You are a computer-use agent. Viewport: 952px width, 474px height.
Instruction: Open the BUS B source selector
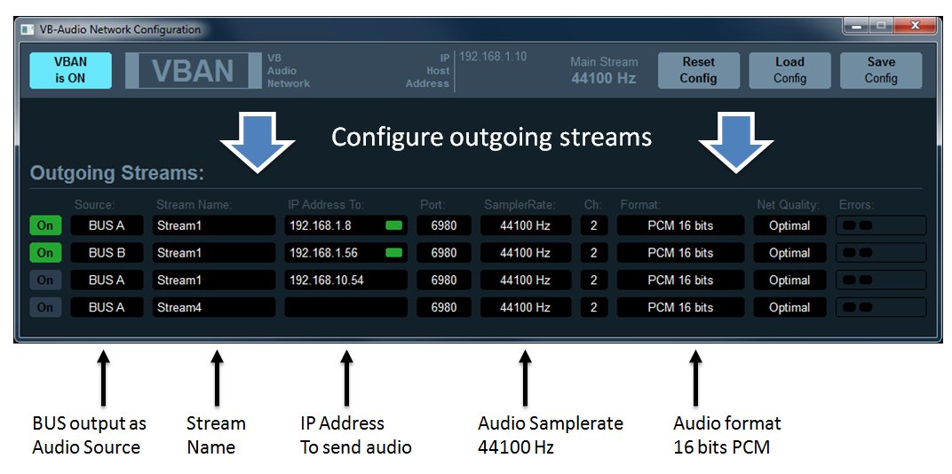107,253
